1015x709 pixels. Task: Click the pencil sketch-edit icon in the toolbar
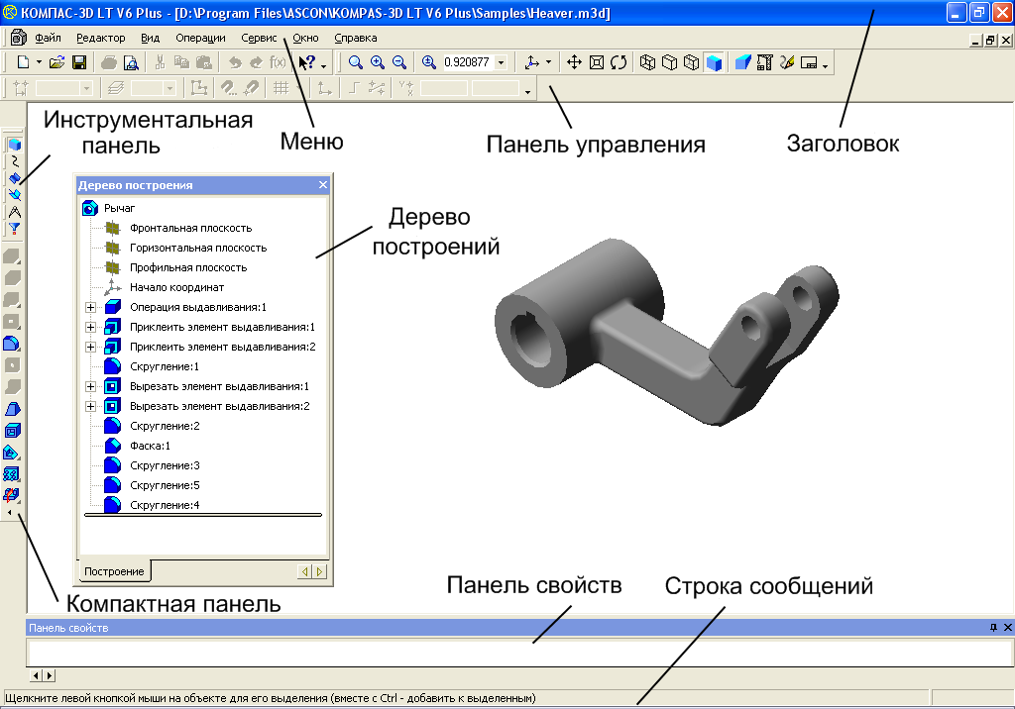click(x=786, y=62)
